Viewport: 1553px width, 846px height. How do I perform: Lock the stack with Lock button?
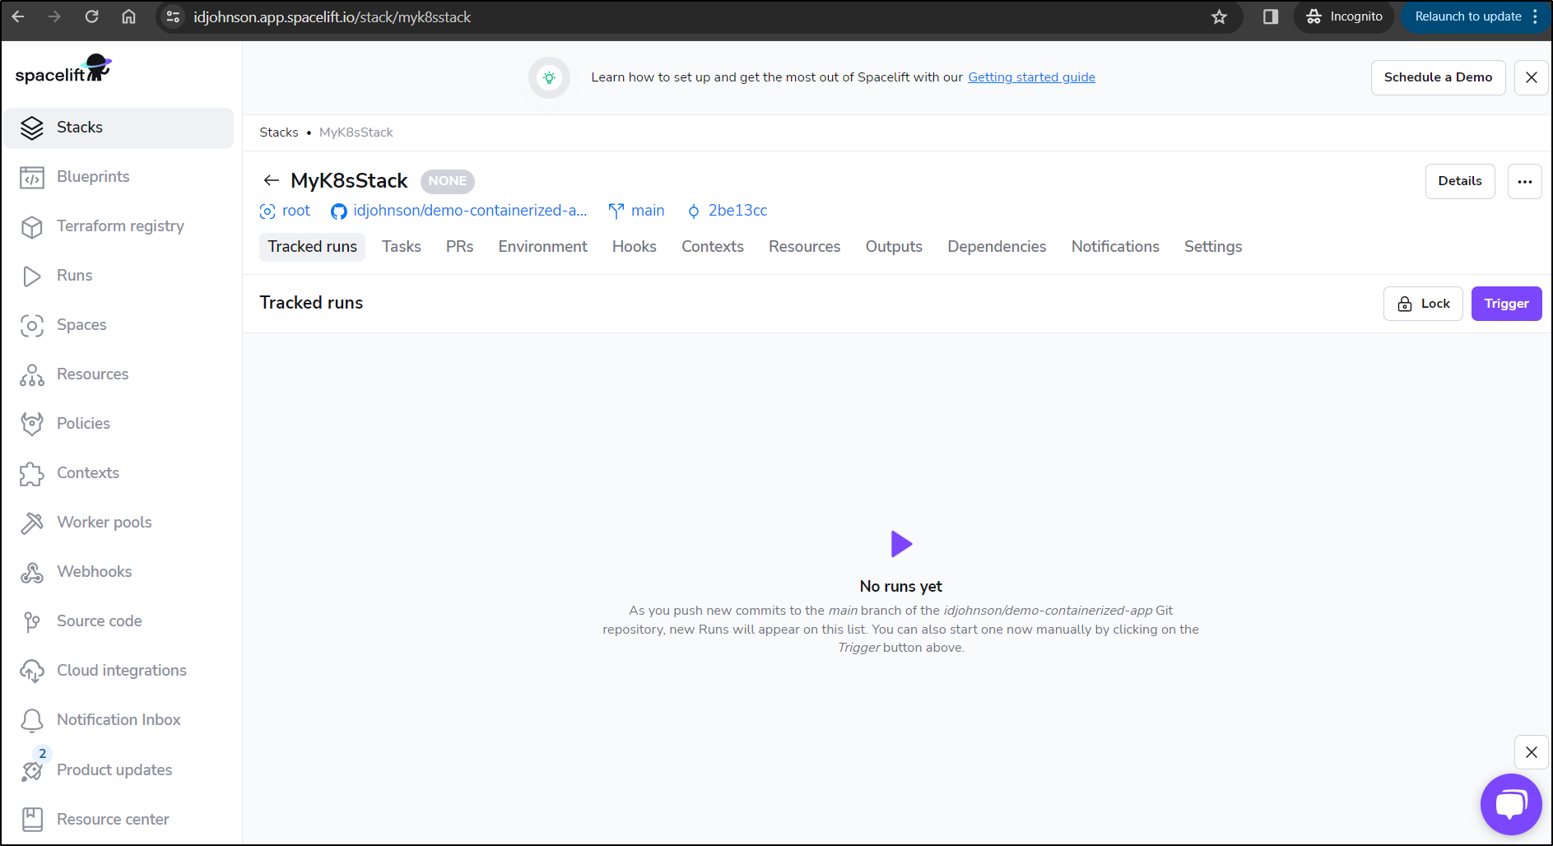point(1423,304)
